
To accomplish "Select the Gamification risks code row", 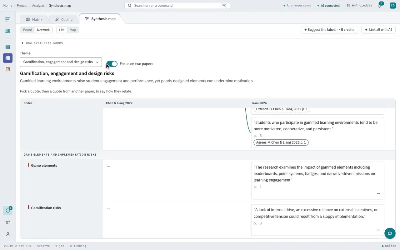I will click(46, 208).
